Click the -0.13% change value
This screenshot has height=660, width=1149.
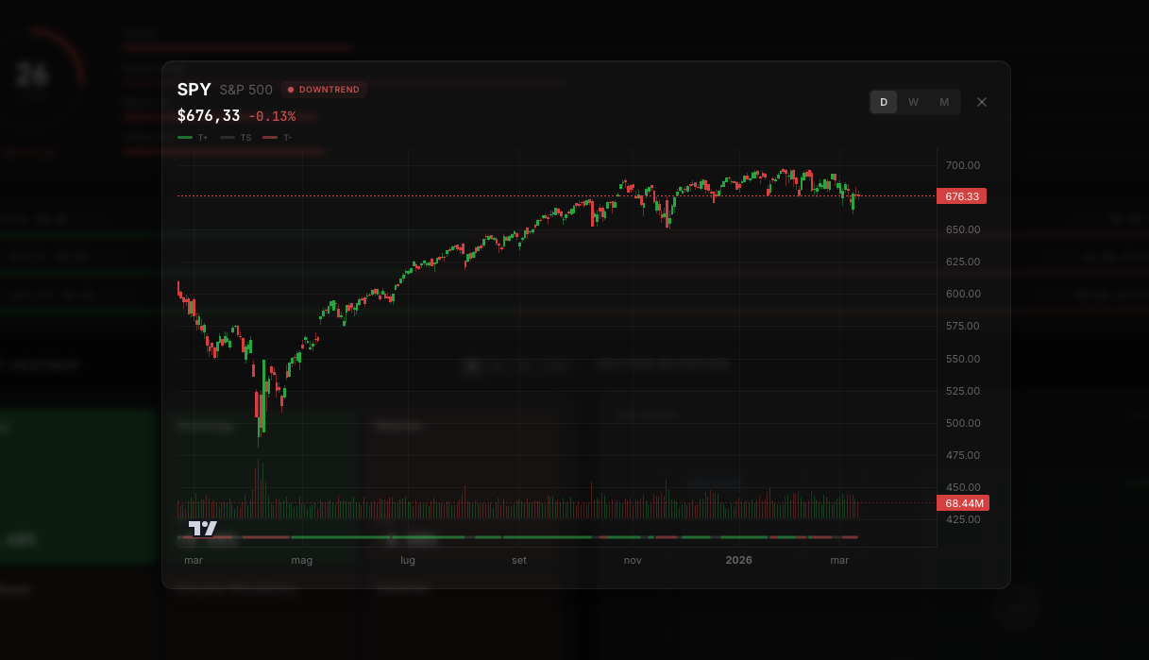(272, 116)
